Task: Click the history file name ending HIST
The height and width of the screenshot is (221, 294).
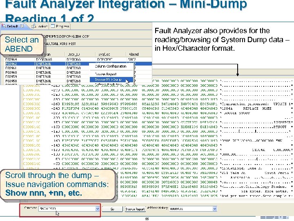Action: click(x=60, y=44)
